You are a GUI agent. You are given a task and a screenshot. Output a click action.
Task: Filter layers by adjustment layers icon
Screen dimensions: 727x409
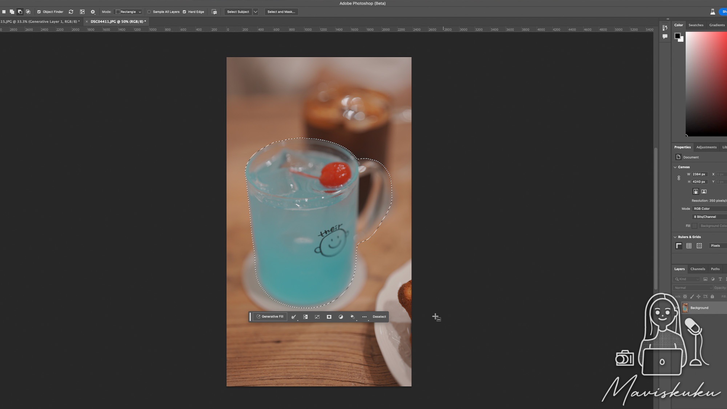point(713,279)
